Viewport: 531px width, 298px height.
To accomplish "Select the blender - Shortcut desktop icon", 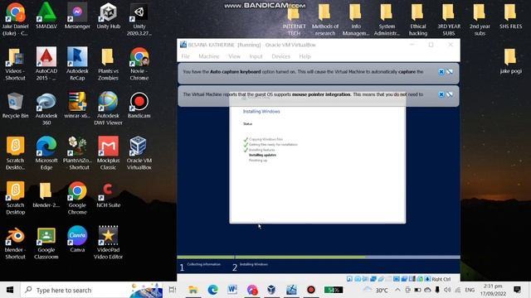I will point(15,242).
